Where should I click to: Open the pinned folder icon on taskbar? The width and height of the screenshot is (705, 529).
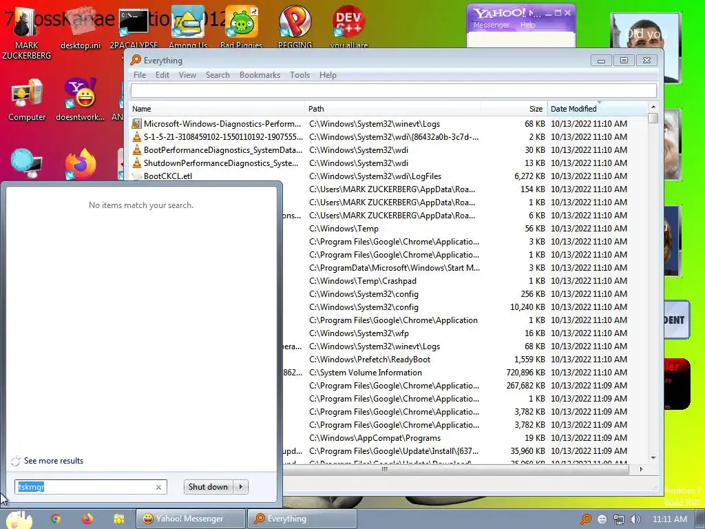point(118,519)
